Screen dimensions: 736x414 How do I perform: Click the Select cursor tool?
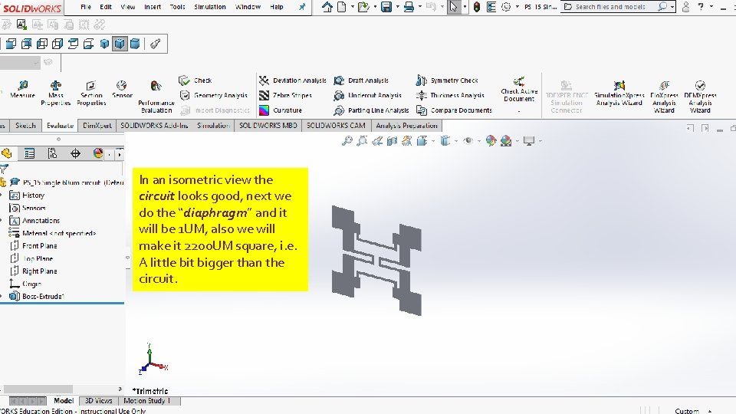(x=453, y=7)
